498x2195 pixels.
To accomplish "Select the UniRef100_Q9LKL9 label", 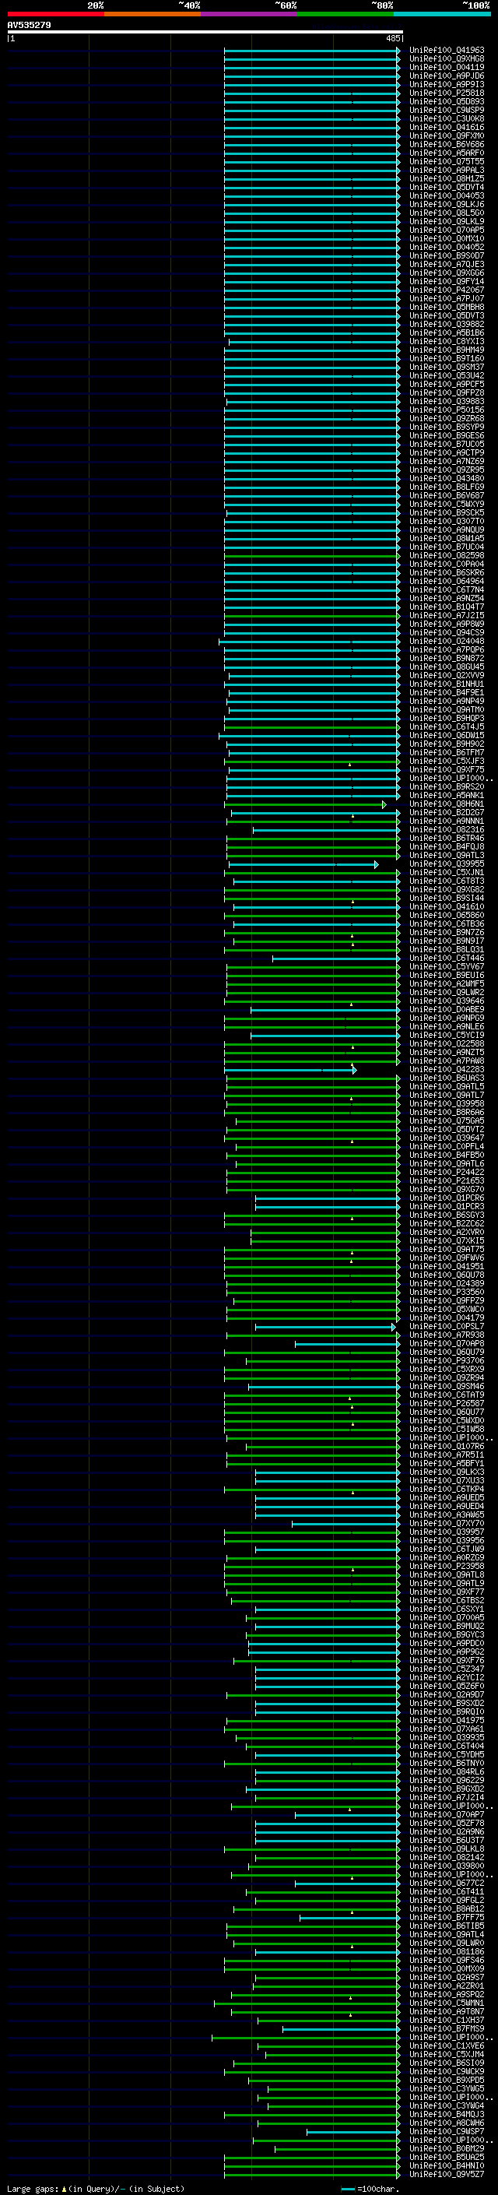I will tap(446, 222).
